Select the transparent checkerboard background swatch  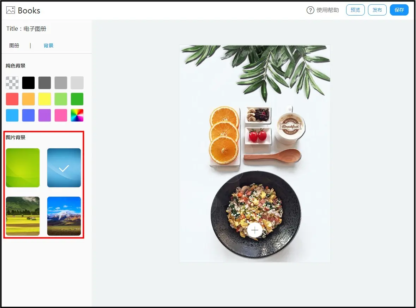[12, 83]
